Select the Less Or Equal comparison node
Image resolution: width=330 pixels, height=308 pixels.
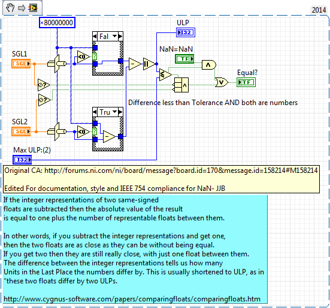point(165,74)
